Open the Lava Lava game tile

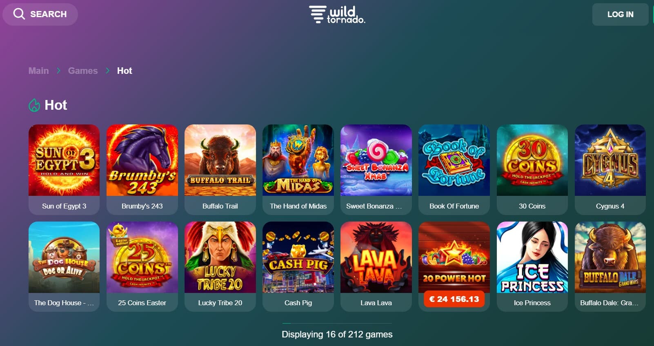[376, 266]
